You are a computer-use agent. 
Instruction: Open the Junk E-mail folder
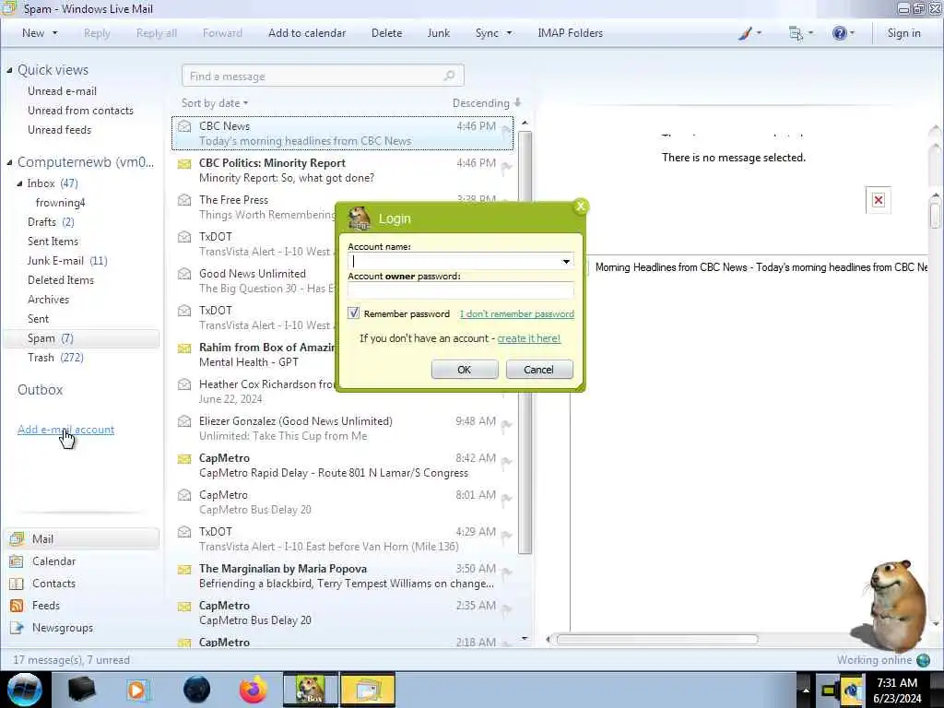tap(67, 261)
